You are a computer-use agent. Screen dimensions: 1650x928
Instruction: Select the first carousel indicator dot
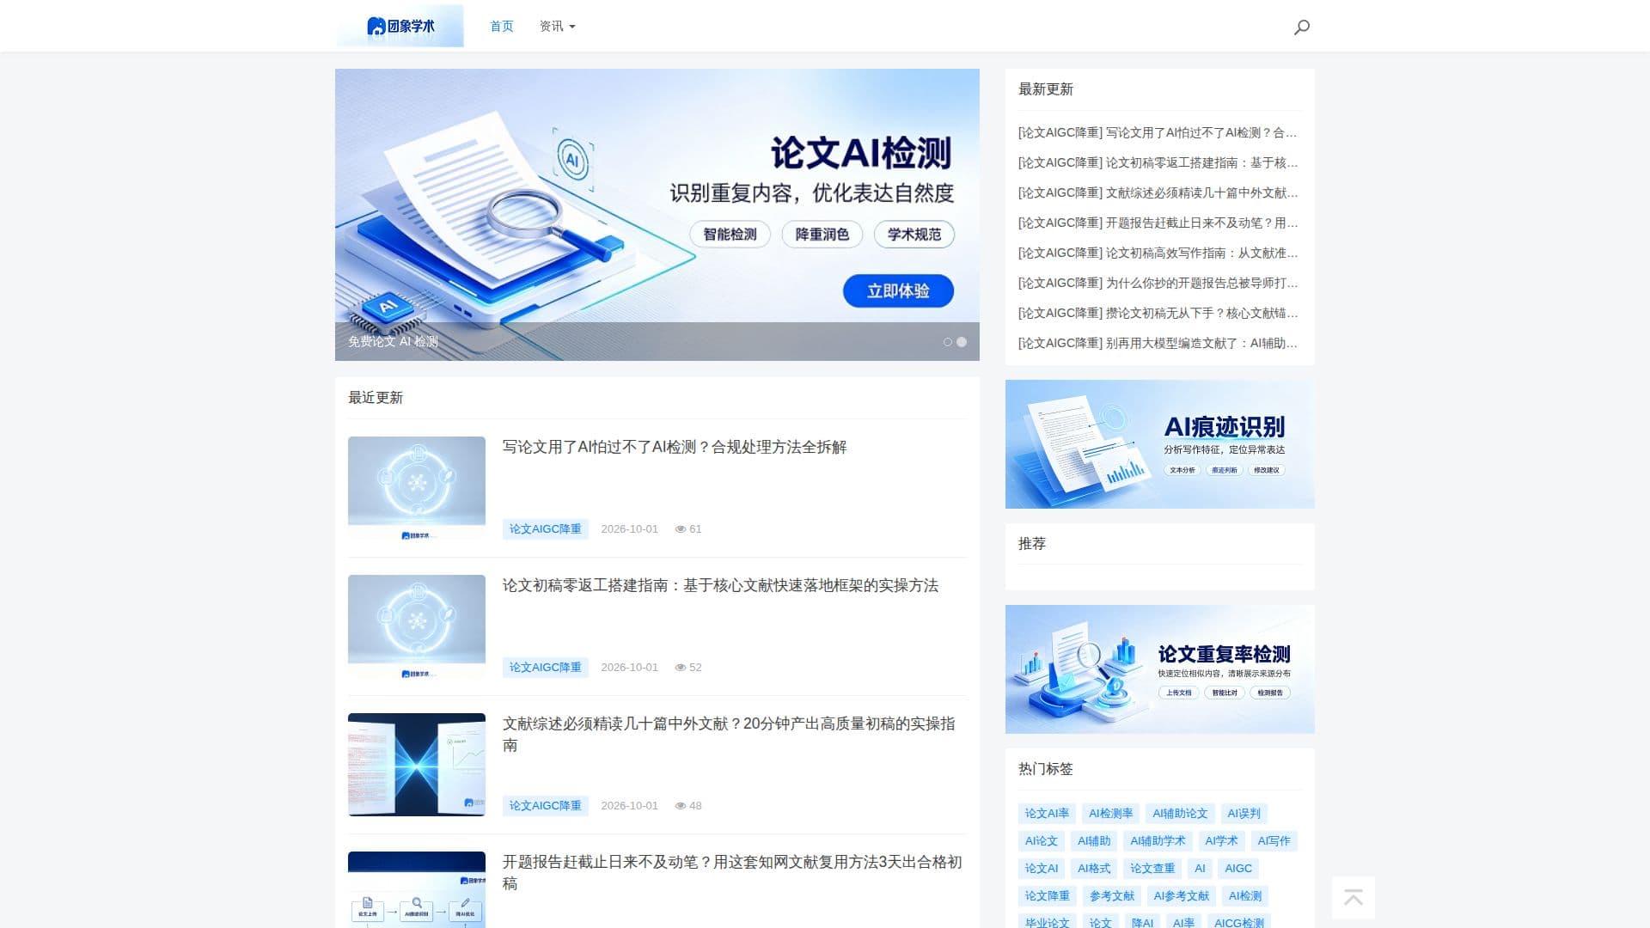point(948,342)
